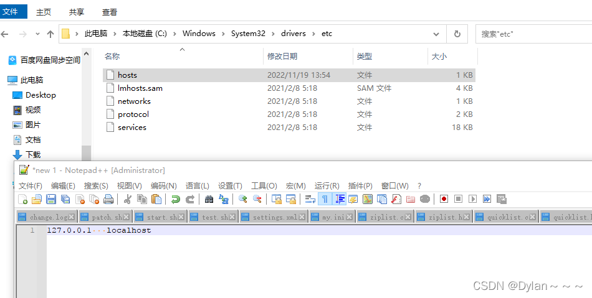Open the 搜索(S) menu
Viewport: 592px width, 298px height.
[96, 186]
